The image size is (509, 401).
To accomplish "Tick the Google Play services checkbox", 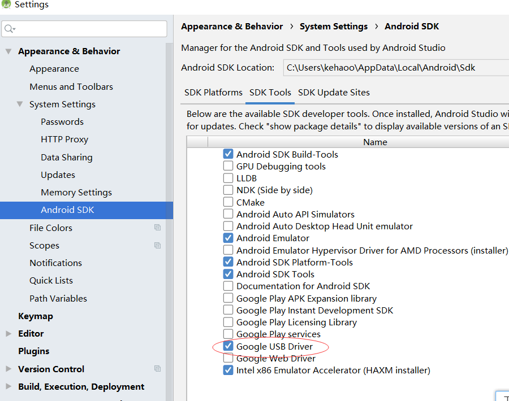I will pos(228,334).
